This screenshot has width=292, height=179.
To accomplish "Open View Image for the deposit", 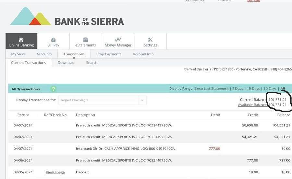I will [x=55, y=172].
